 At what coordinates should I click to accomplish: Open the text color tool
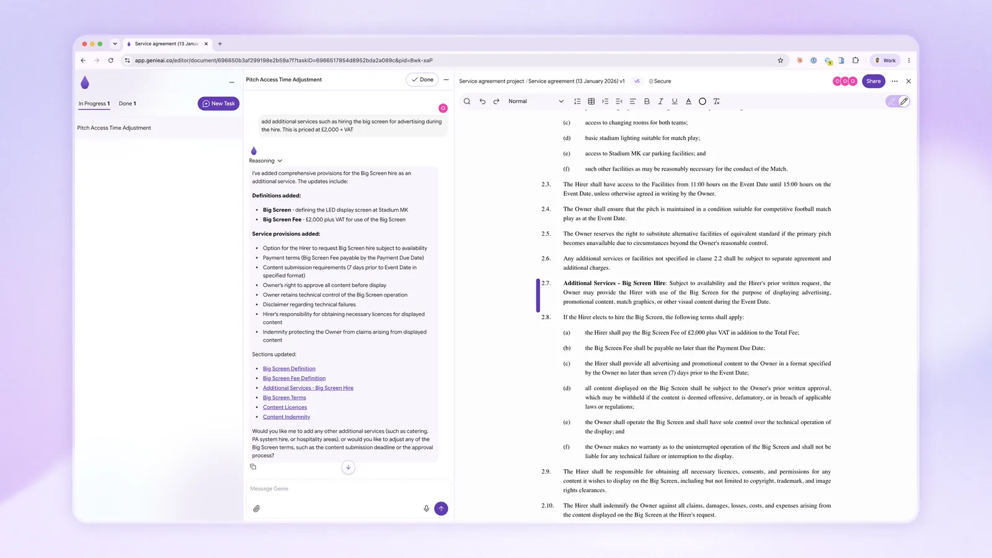click(688, 101)
